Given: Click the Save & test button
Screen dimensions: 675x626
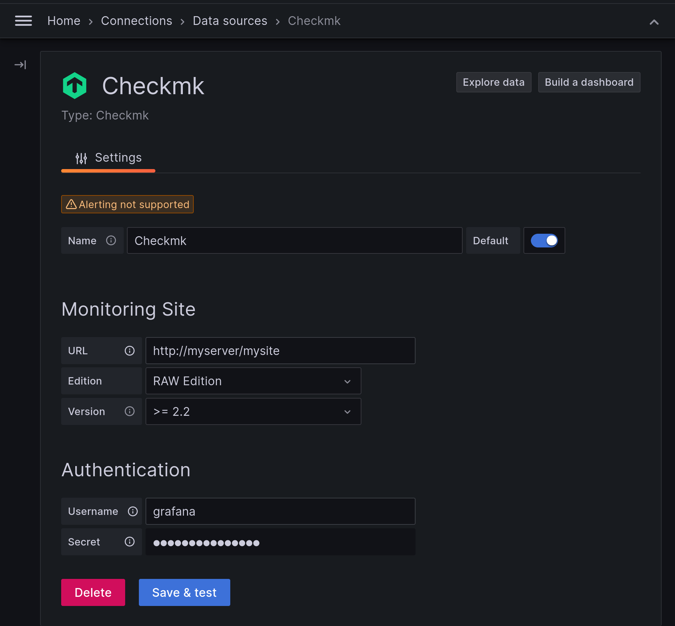Looking at the screenshot, I should [185, 592].
